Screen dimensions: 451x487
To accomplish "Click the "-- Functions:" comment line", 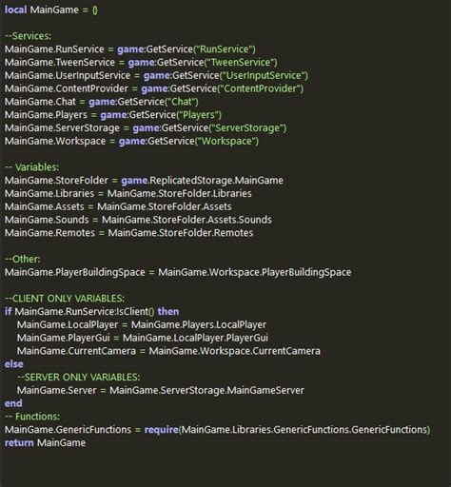I will pos(32,417).
